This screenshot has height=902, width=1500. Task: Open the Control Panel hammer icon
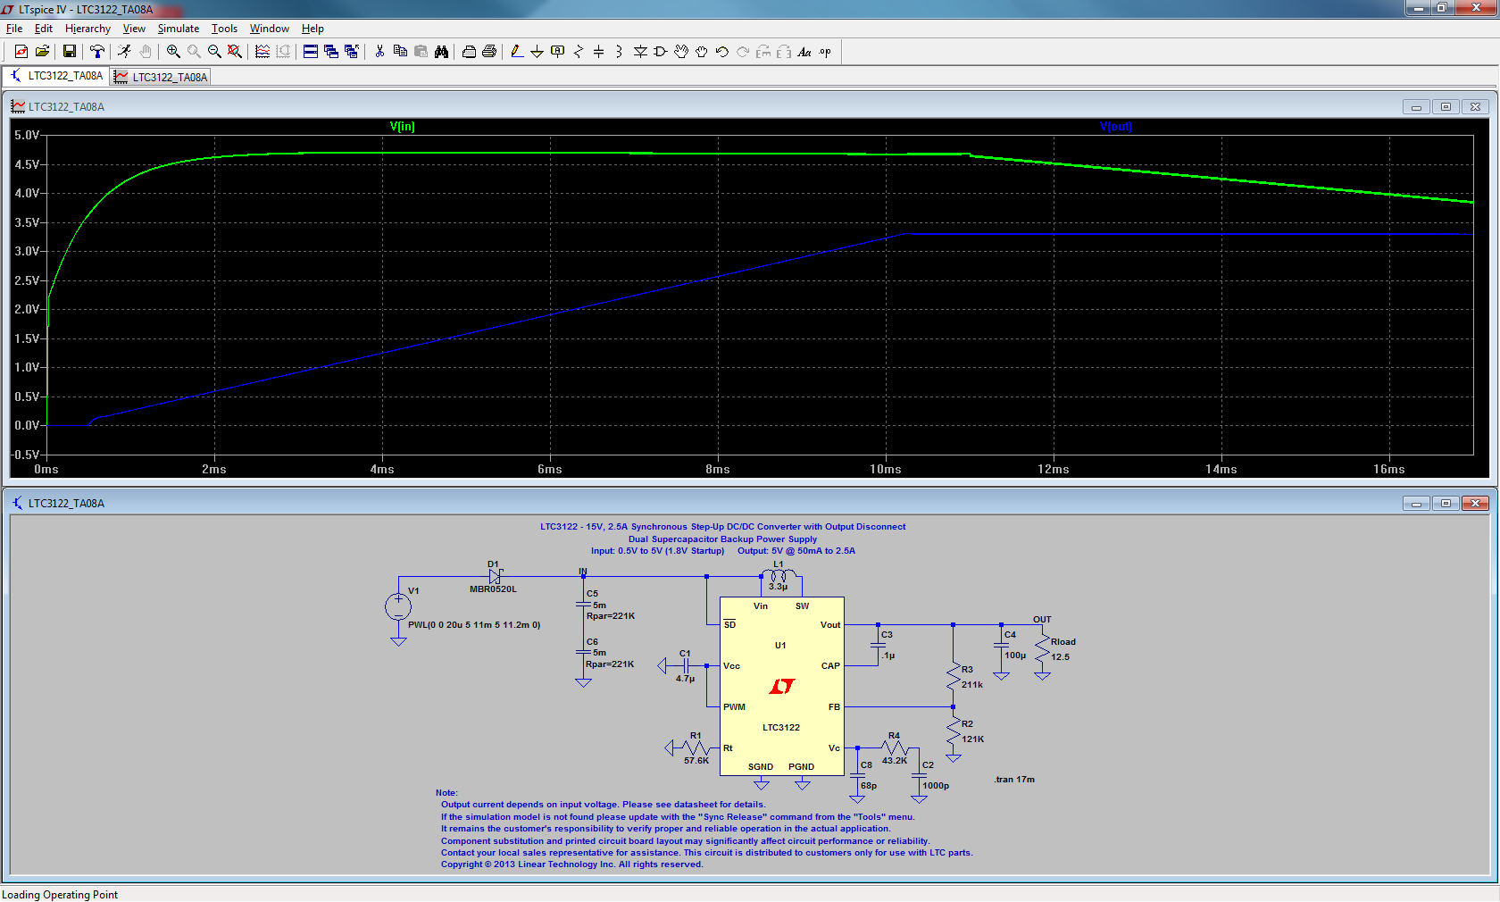[x=97, y=52]
